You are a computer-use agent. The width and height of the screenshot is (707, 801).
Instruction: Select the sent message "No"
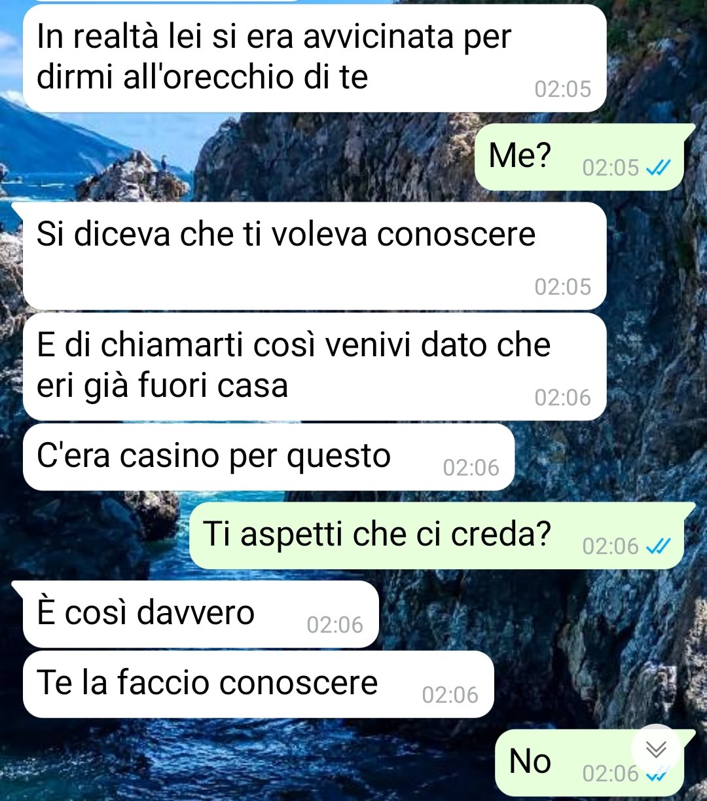(x=589, y=763)
